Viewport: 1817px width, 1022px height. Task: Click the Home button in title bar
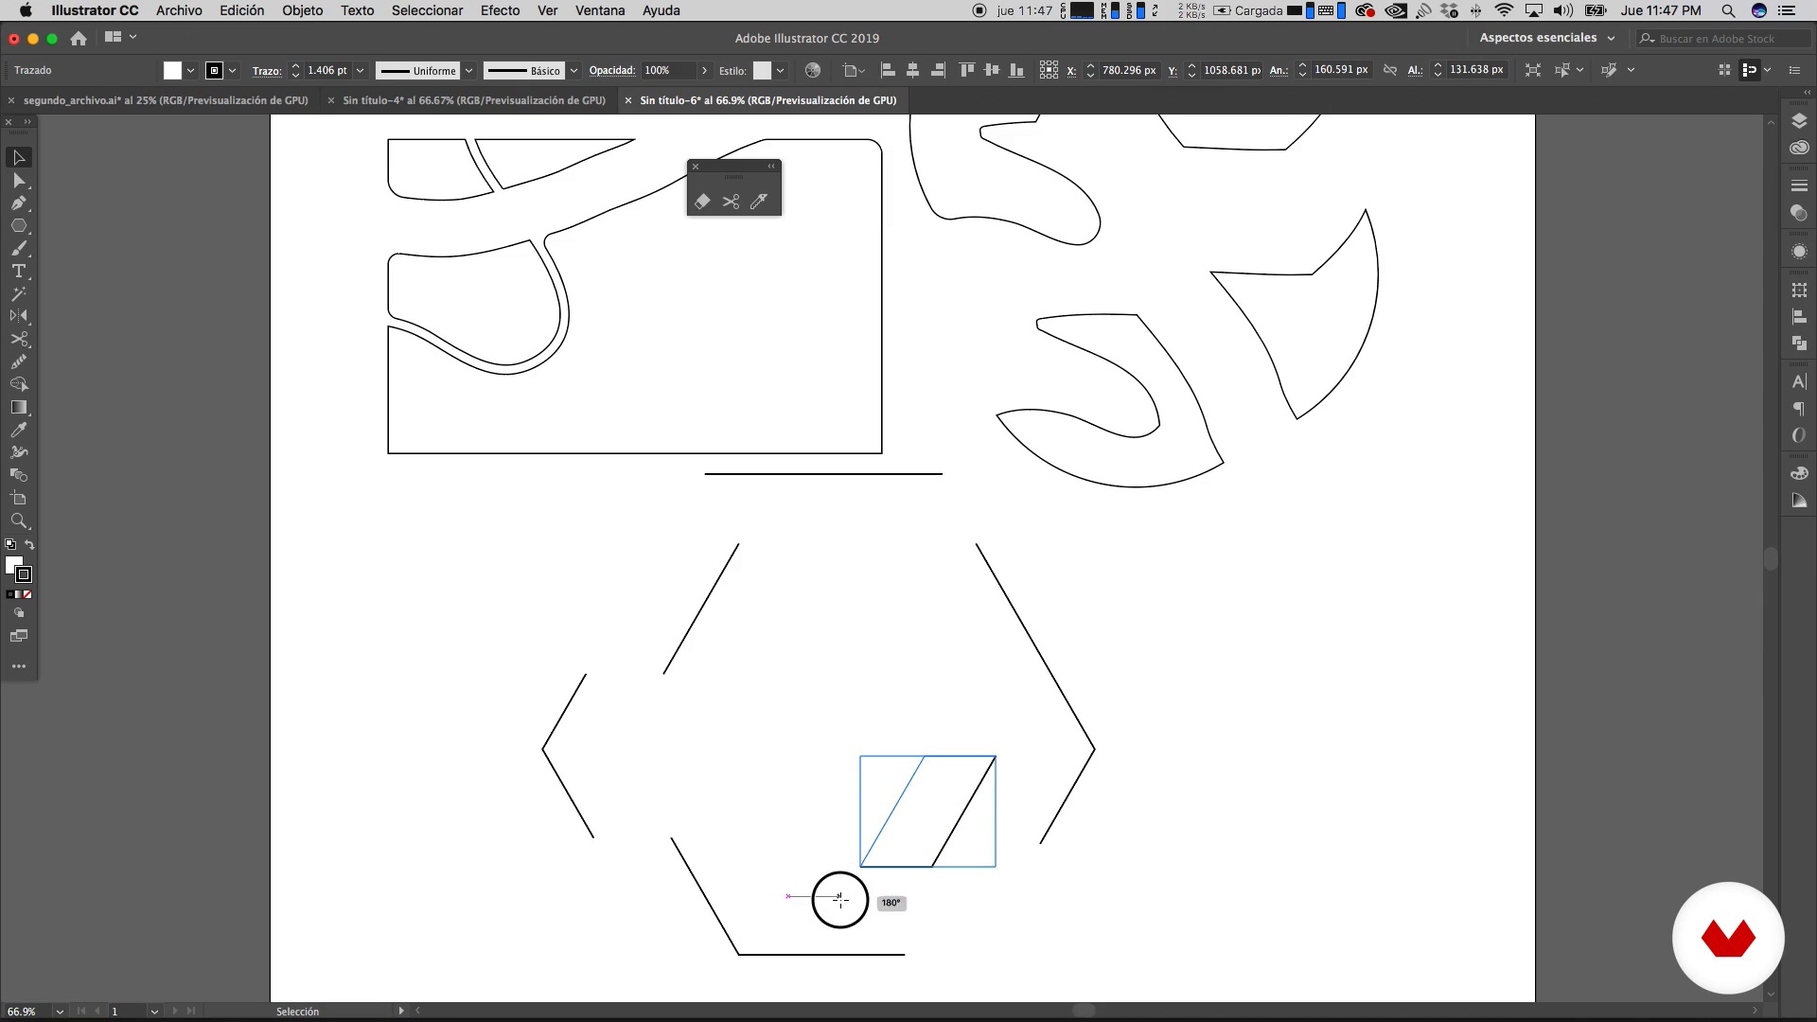pyautogui.click(x=79, y=38)
